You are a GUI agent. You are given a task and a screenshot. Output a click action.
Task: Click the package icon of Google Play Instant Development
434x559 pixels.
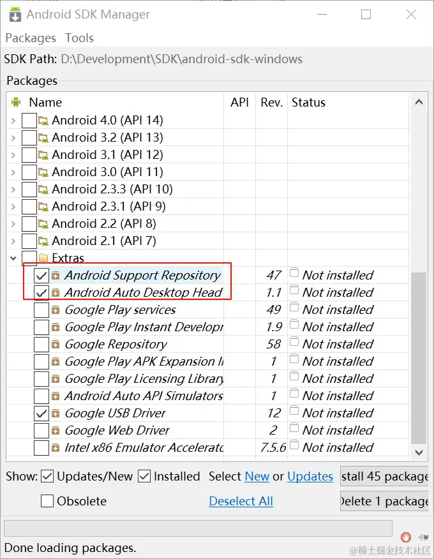point(56,327)
